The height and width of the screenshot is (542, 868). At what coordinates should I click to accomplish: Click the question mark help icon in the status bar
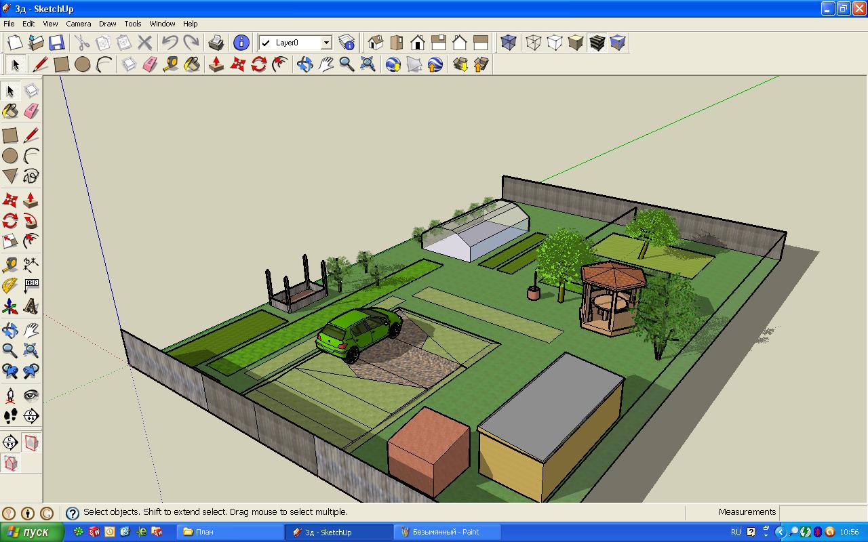[x=73, y=513]
